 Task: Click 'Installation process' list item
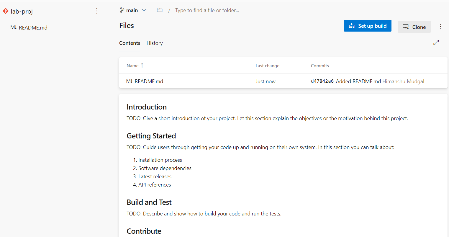(160, 160)
